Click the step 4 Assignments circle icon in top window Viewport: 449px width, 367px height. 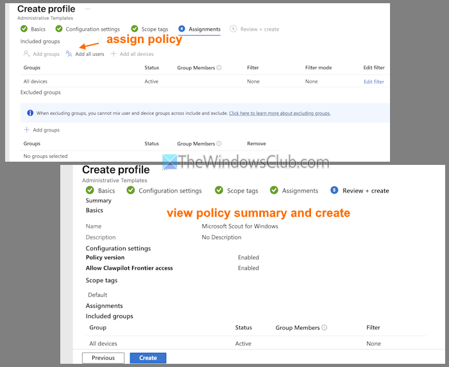[182, 29]
